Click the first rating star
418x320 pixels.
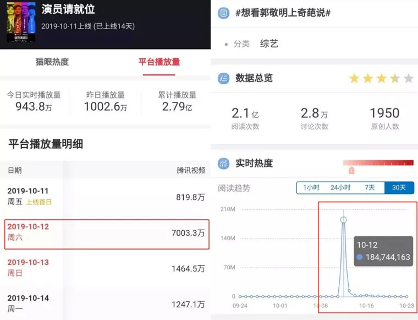[354, 78]
